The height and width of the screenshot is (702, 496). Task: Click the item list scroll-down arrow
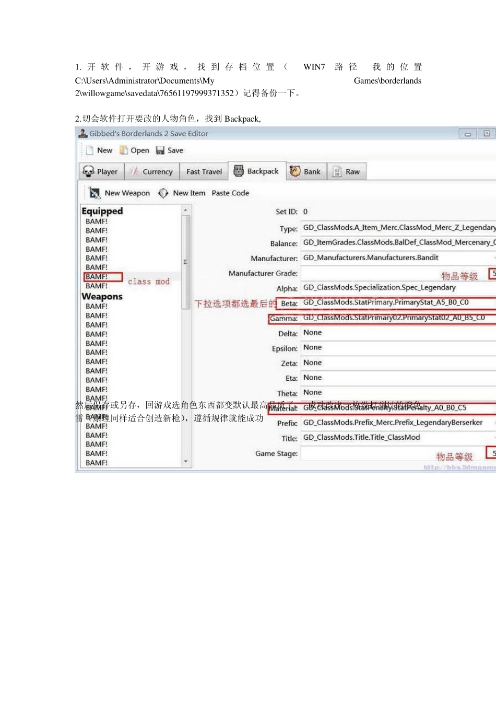click(185, 462)
